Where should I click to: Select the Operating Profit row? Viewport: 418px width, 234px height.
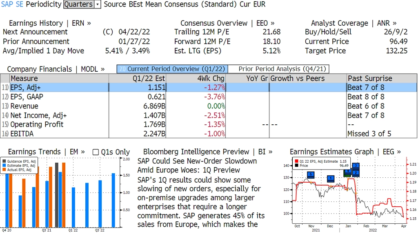(209, 124)
